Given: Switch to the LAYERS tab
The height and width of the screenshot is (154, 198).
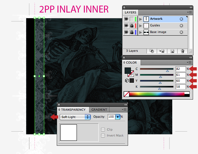Looking at the screenshot, I should click(x=130, y=13).
